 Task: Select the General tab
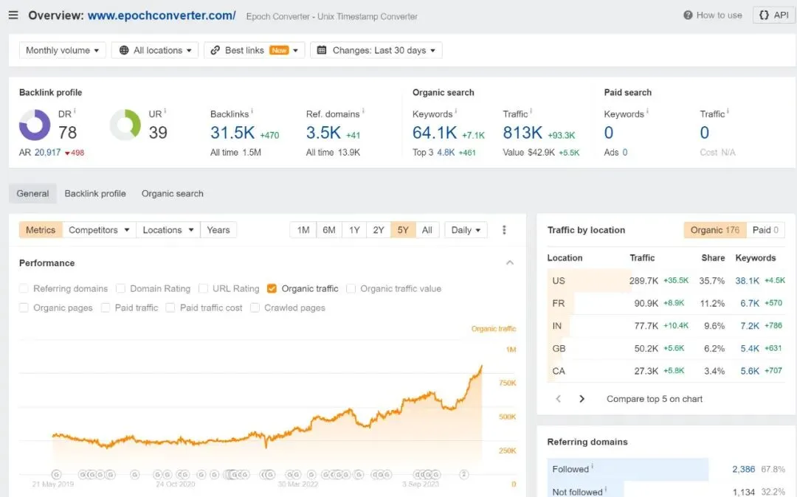point(32,193)
